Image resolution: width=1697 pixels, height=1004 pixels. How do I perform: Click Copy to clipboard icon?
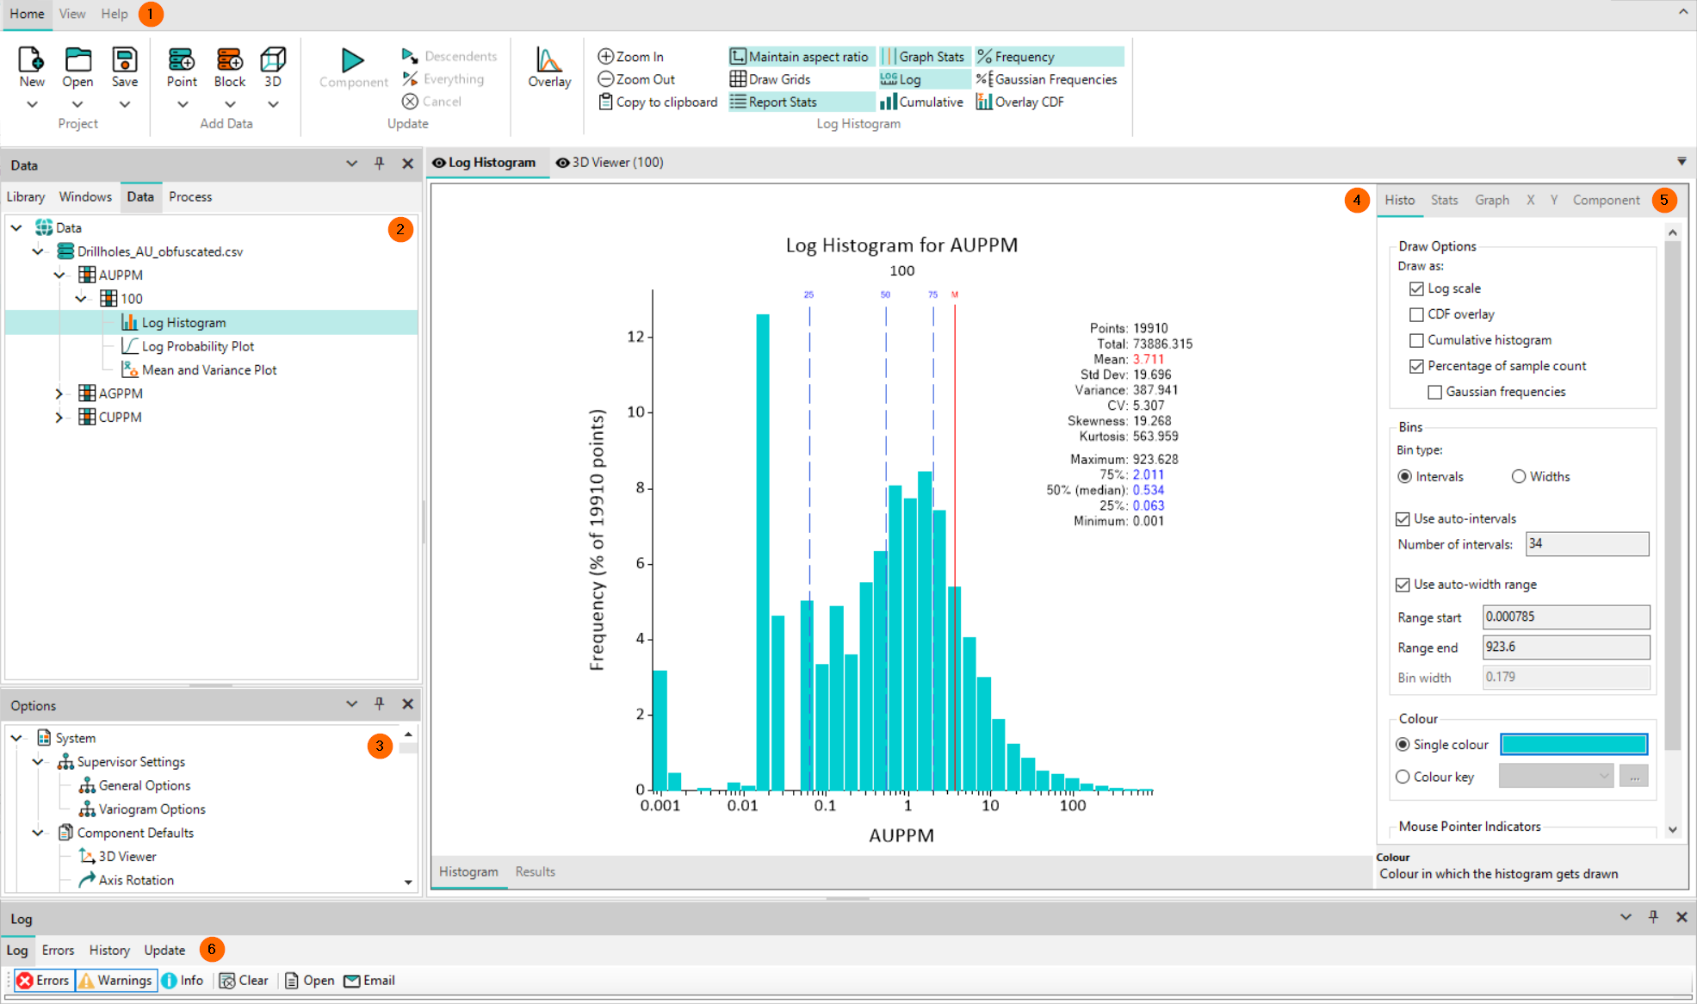[606, 102]
